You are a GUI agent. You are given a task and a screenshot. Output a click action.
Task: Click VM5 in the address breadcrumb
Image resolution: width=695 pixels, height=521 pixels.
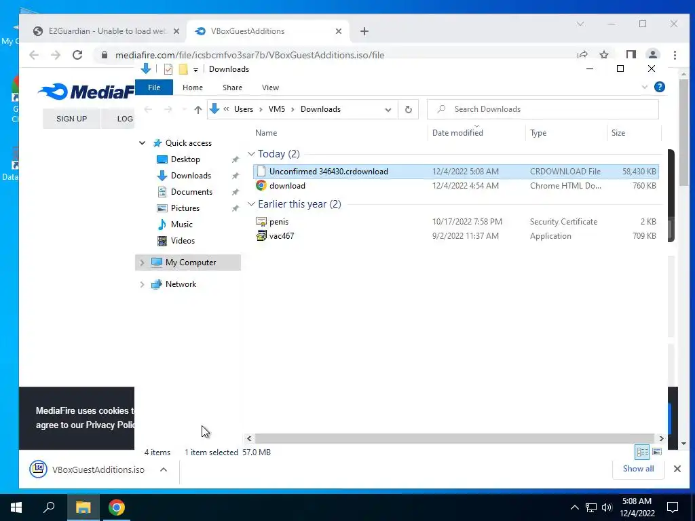(x=277, y=109)
